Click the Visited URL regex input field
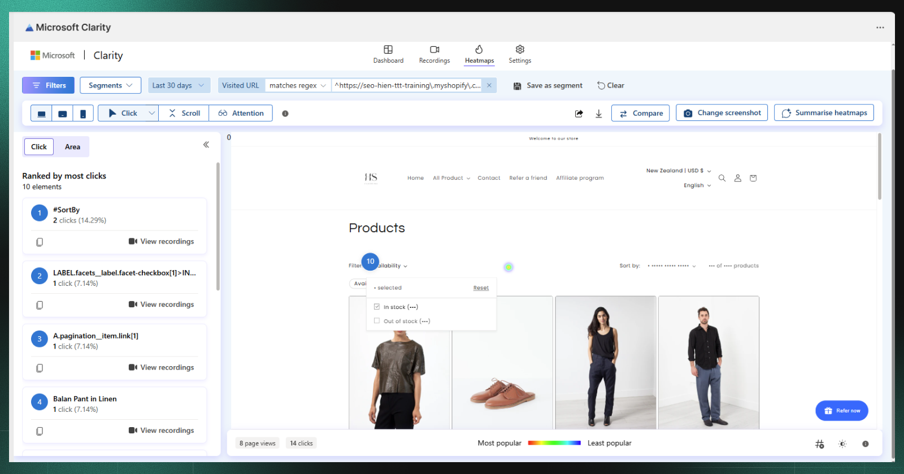 (407, 85)
